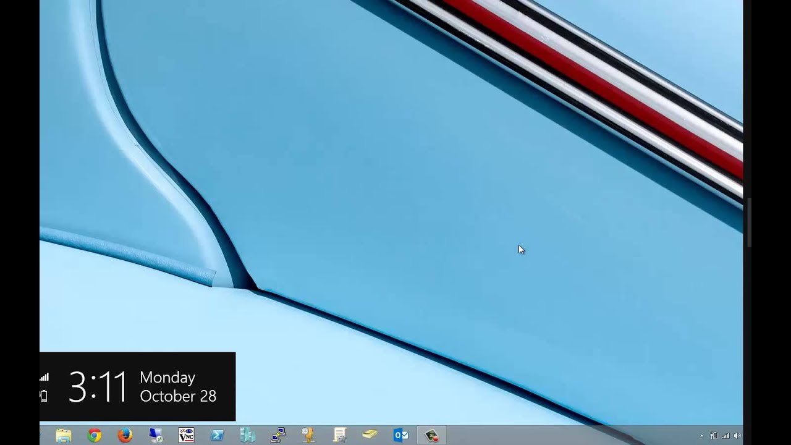The width and height of the screenshot is (791, 445).
Task: Click the signal bars on the clock overlay
Action: (x=44, y=377)
